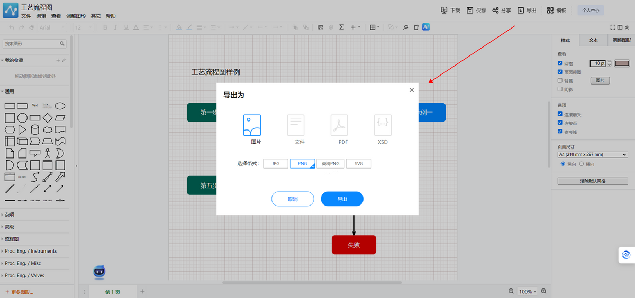Click the fullscreen icon
Screen dimensions: 635x298
click(613, 27)
